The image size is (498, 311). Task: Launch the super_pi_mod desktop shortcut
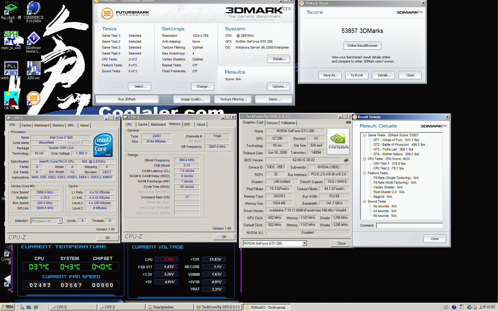tap(11, 40)
